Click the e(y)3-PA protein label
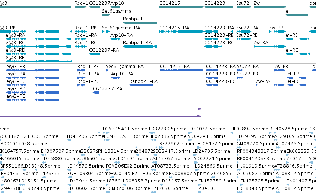The image size is (316, 194). click(16, 74)
